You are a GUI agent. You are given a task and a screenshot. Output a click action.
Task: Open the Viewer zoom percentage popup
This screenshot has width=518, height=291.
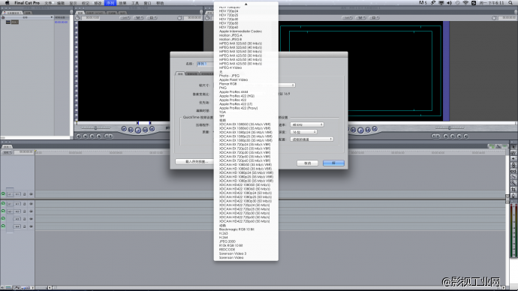point(125,18)
